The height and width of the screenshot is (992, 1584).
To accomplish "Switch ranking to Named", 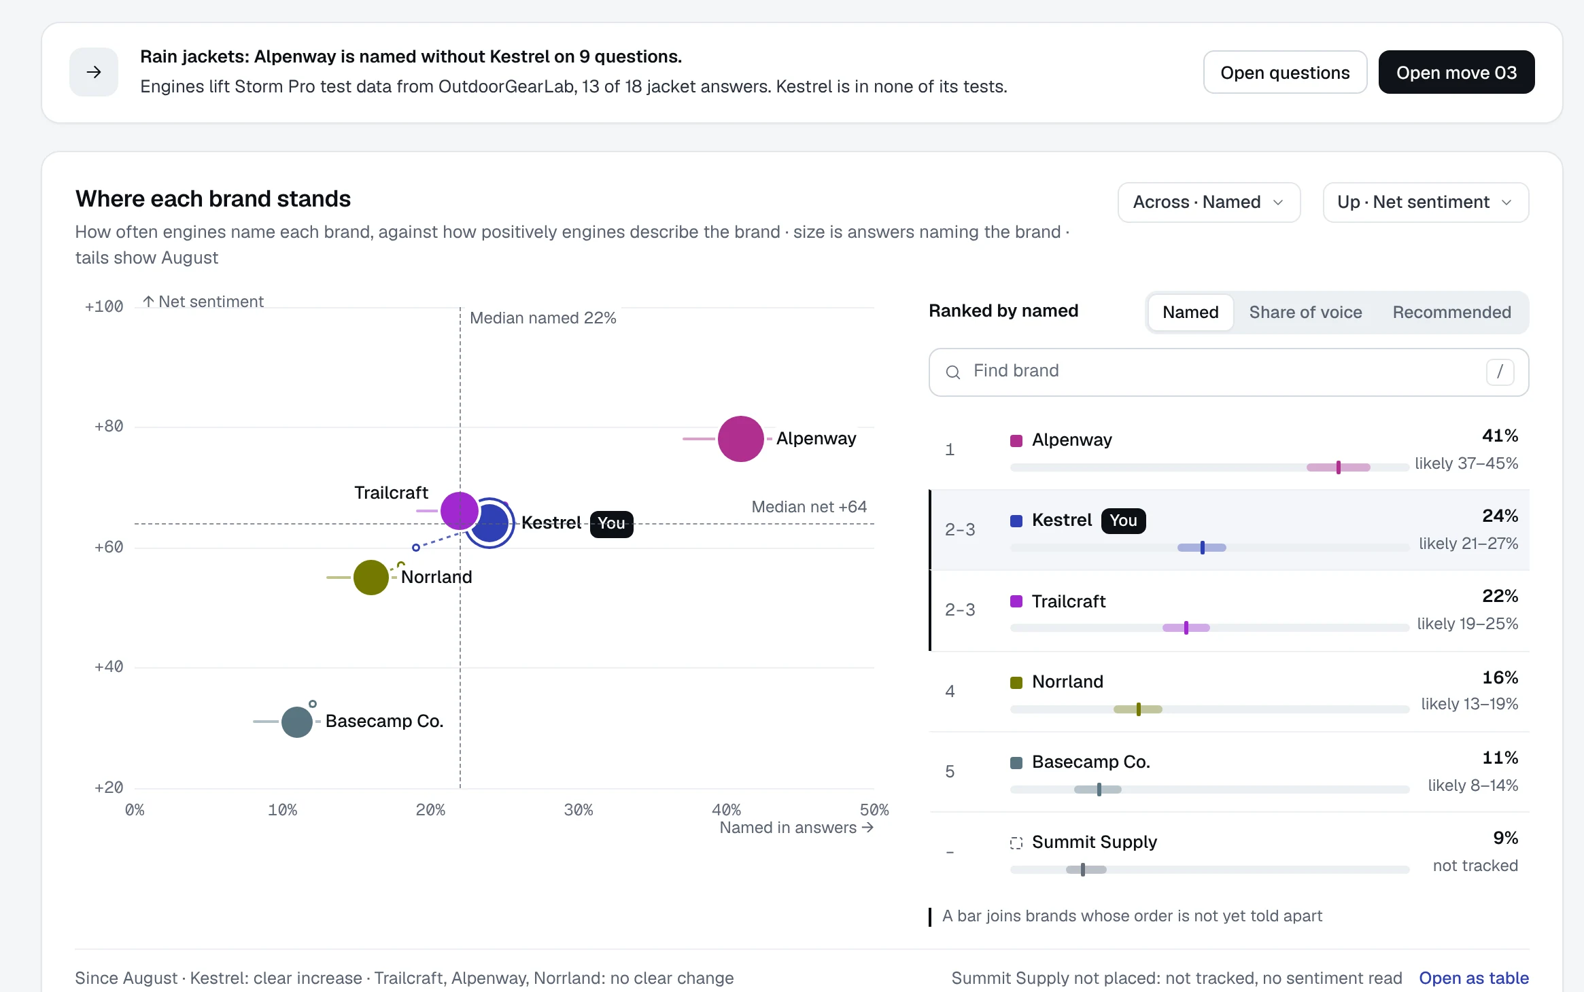I will click(x=1190, y=313).
